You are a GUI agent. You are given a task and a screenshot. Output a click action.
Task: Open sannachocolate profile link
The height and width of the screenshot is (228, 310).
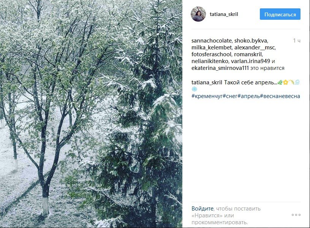pos(211,41)
